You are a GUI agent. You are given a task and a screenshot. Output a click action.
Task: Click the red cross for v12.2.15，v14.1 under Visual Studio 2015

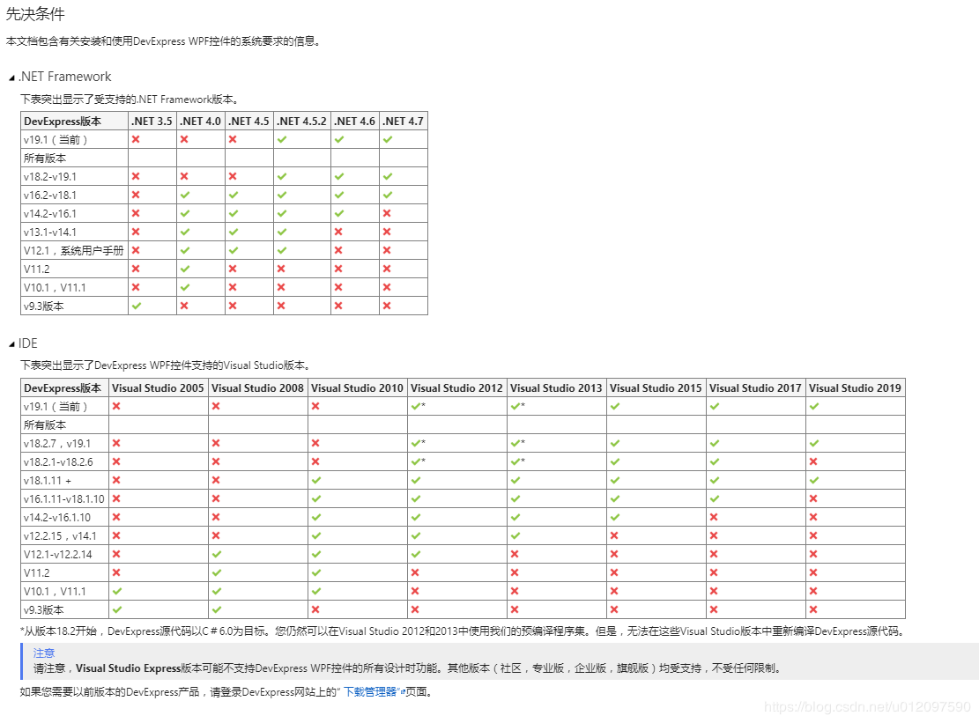[x=614, y=535]
